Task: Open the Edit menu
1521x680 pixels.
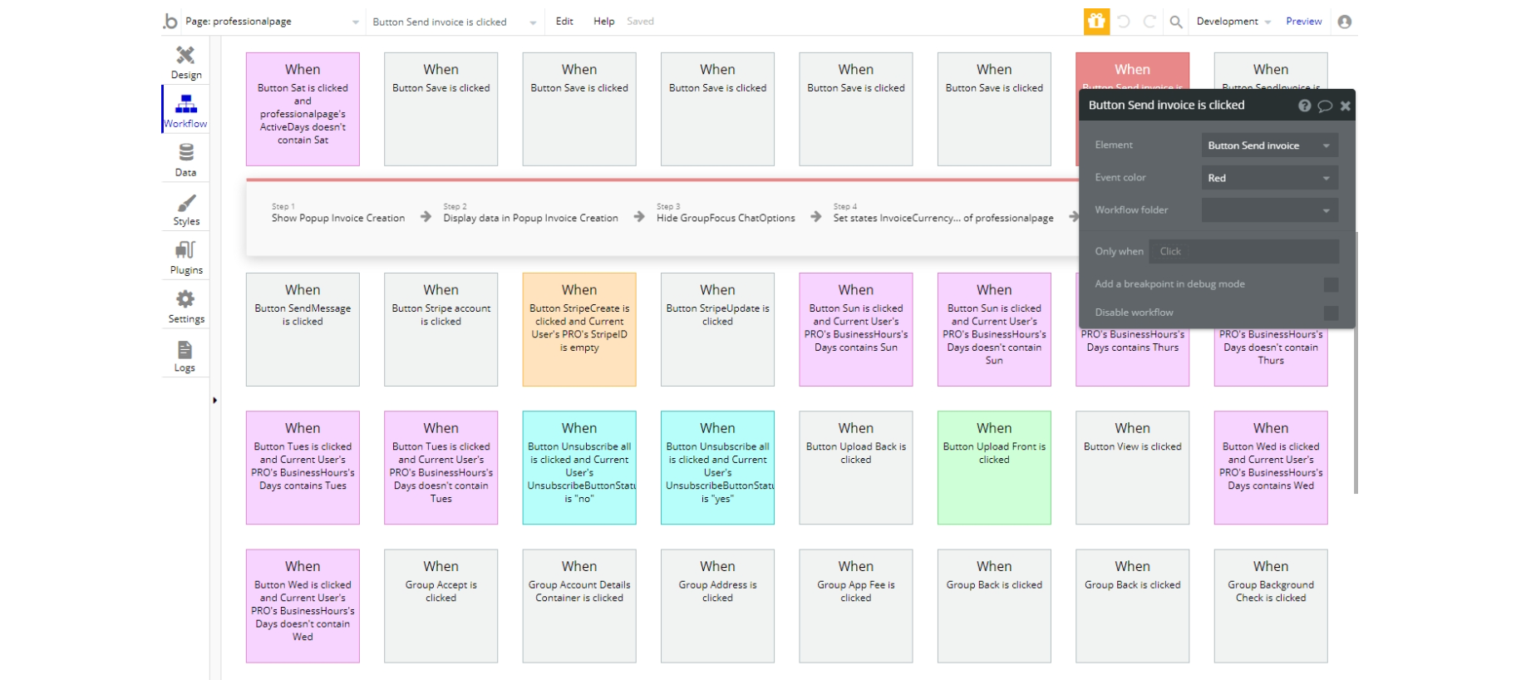Action: point(564,22)
